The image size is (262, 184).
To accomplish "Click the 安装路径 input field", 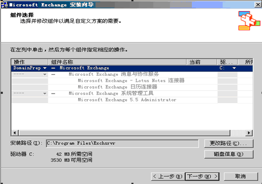I will pos(122,143).
